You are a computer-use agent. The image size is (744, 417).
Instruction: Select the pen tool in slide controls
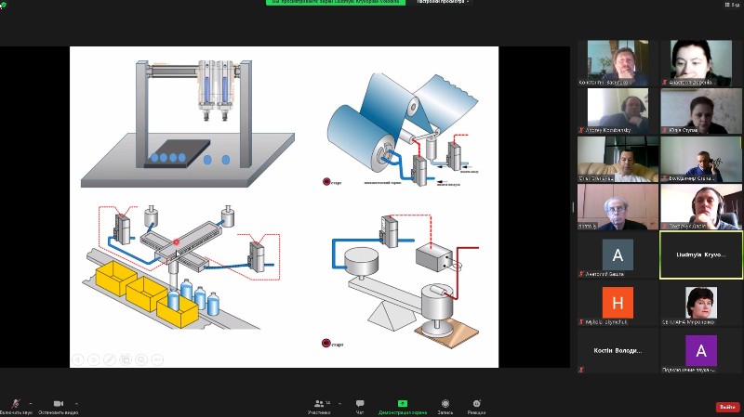(110, 359)
